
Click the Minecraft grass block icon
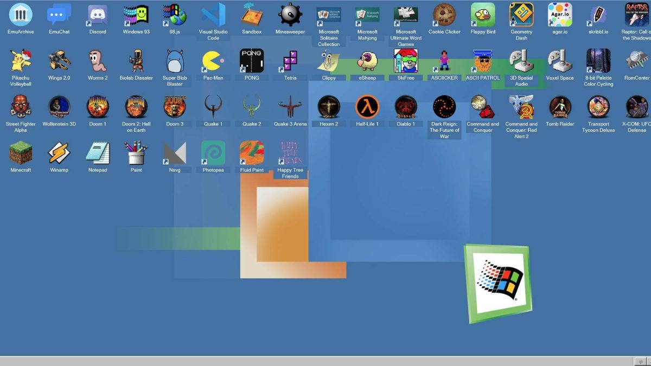(x=21, y=153)
